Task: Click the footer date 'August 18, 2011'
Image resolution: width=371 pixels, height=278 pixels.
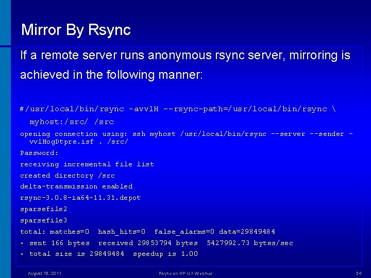Action: 44,273
